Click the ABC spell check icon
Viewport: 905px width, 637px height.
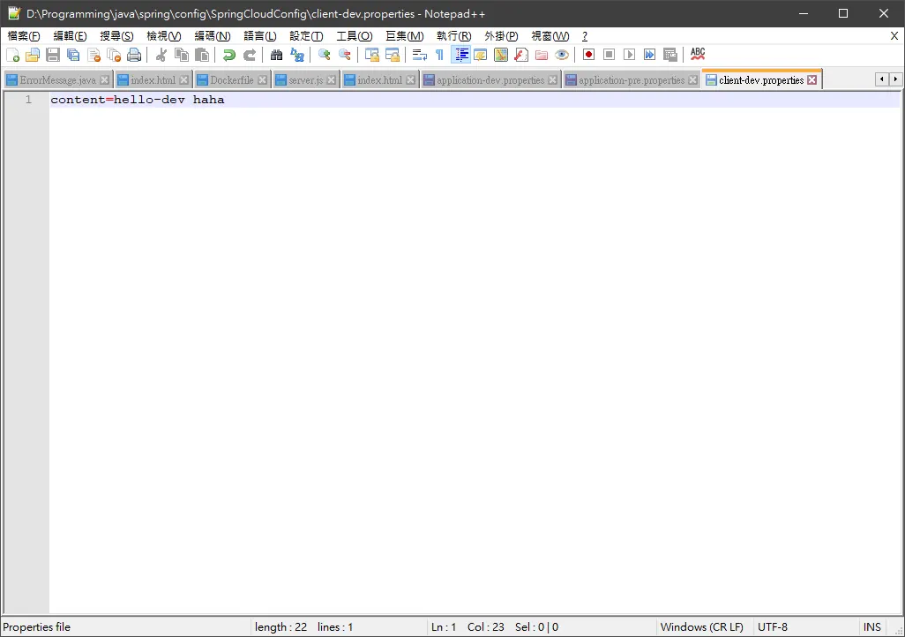pyautogui.click(x=697, y=55)
